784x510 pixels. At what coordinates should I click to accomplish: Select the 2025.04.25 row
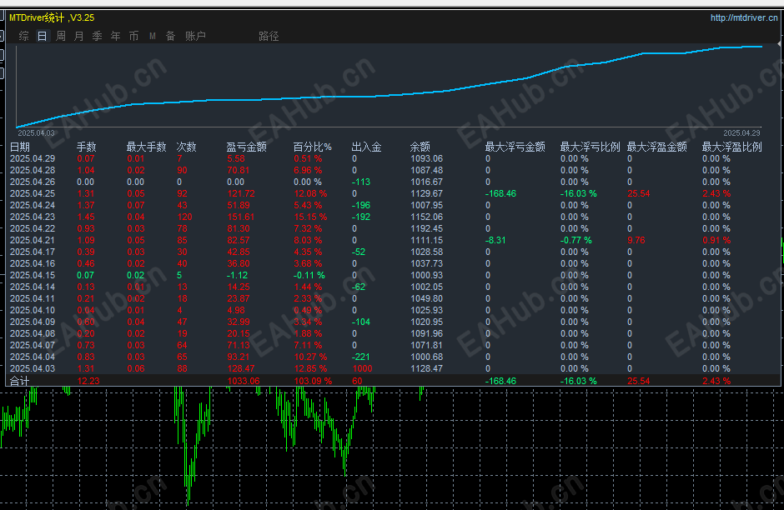coord(393,193)
